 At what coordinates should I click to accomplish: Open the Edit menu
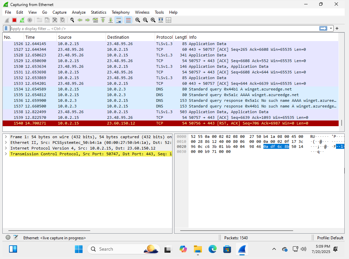pyautogui.click(x=20, y=12)
